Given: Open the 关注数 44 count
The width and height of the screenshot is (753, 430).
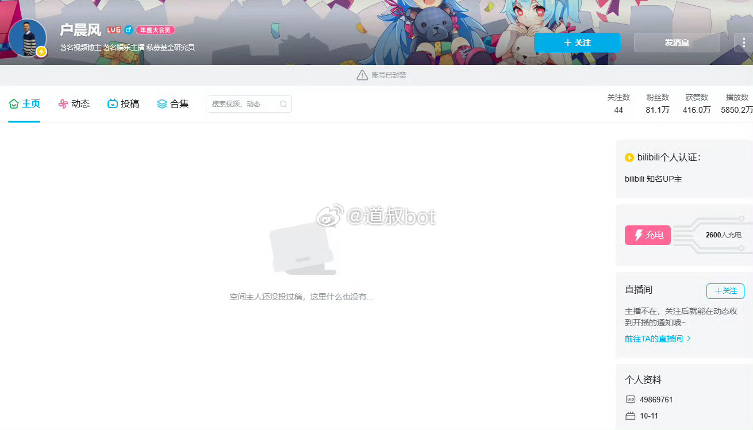Looking at the screenshot, I should [618, 103].
